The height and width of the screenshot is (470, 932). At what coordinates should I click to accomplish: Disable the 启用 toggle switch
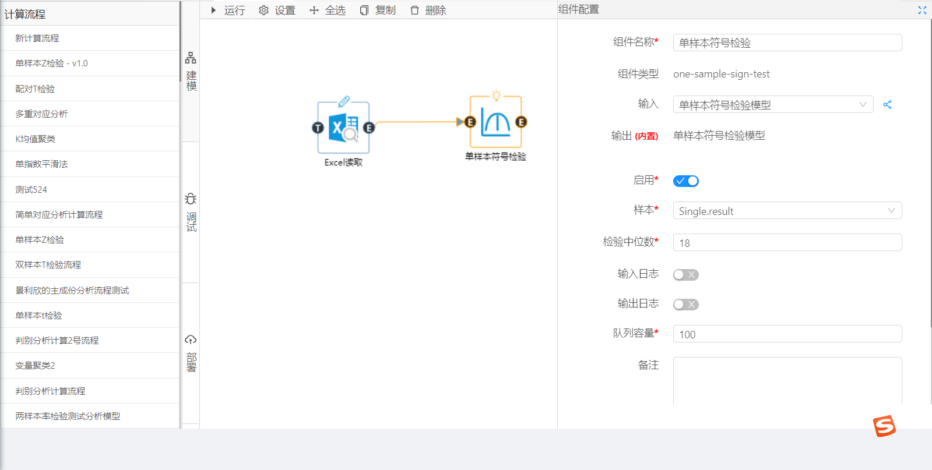tap(685, 181)
